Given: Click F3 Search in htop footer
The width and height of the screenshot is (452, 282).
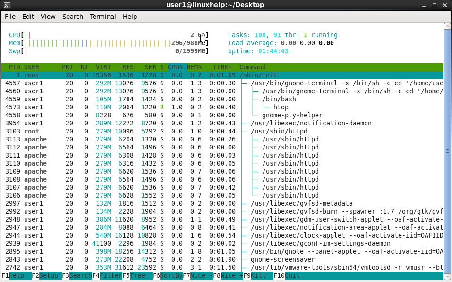Looking at the screenshot, I should pos(77,276).
